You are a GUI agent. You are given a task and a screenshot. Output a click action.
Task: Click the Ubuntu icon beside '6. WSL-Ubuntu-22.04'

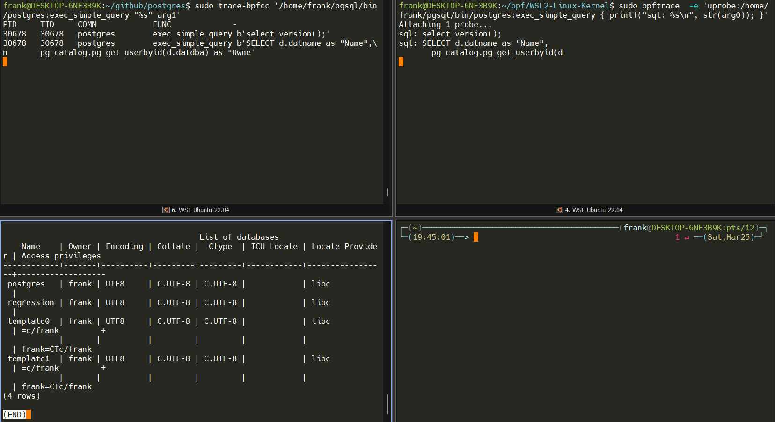pyautogui.click(x=166, y=210)
